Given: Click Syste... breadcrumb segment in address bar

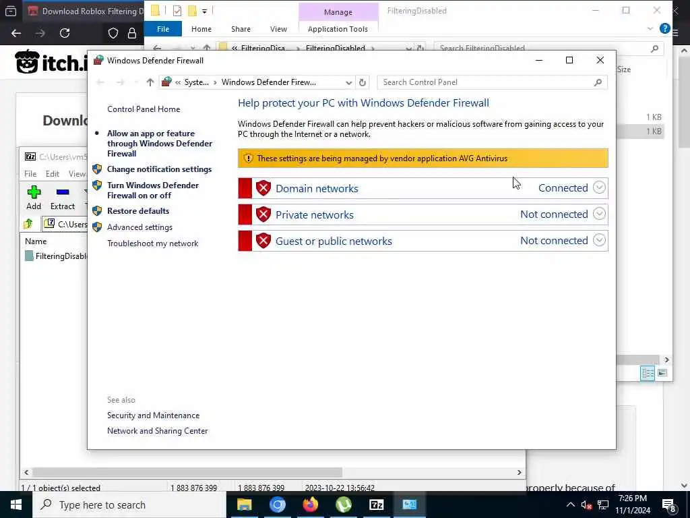Looking at the screenshot, I should [196, 82].
